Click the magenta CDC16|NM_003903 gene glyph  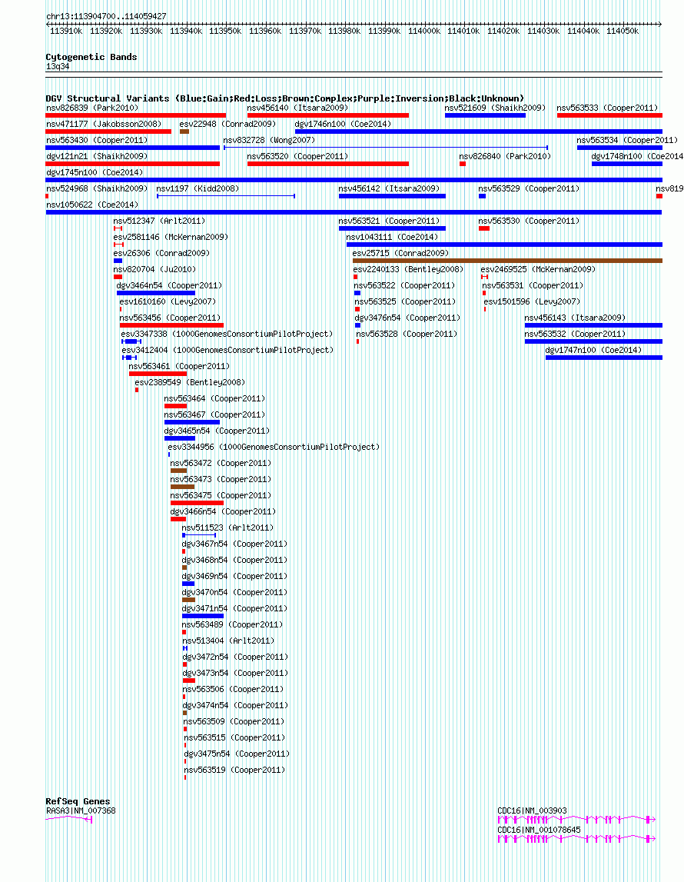coord(576,820)
